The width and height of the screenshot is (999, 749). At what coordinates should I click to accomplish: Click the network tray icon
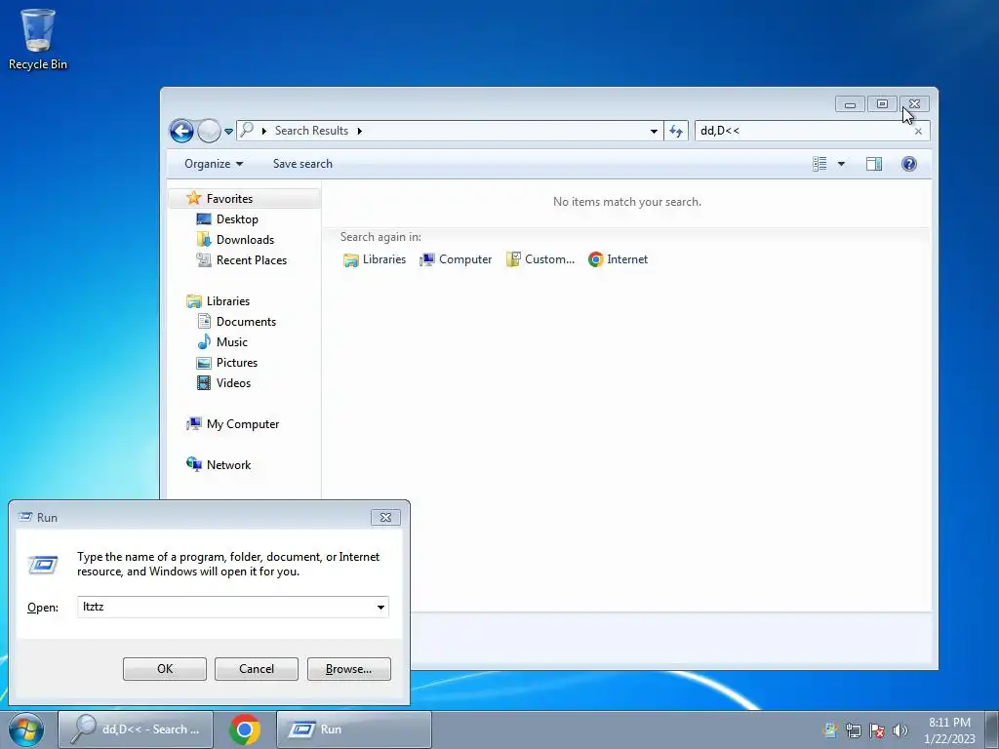[x=853, y=730]
